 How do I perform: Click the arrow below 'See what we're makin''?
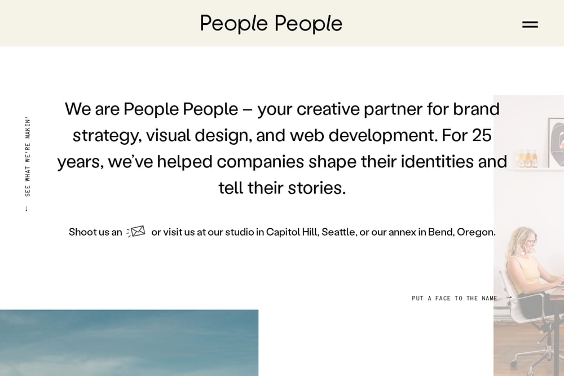tap(27, 209)
